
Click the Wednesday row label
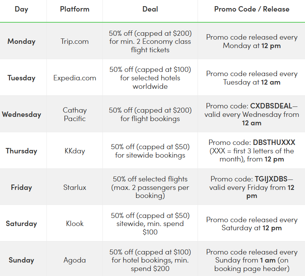[x=21, y=115]
